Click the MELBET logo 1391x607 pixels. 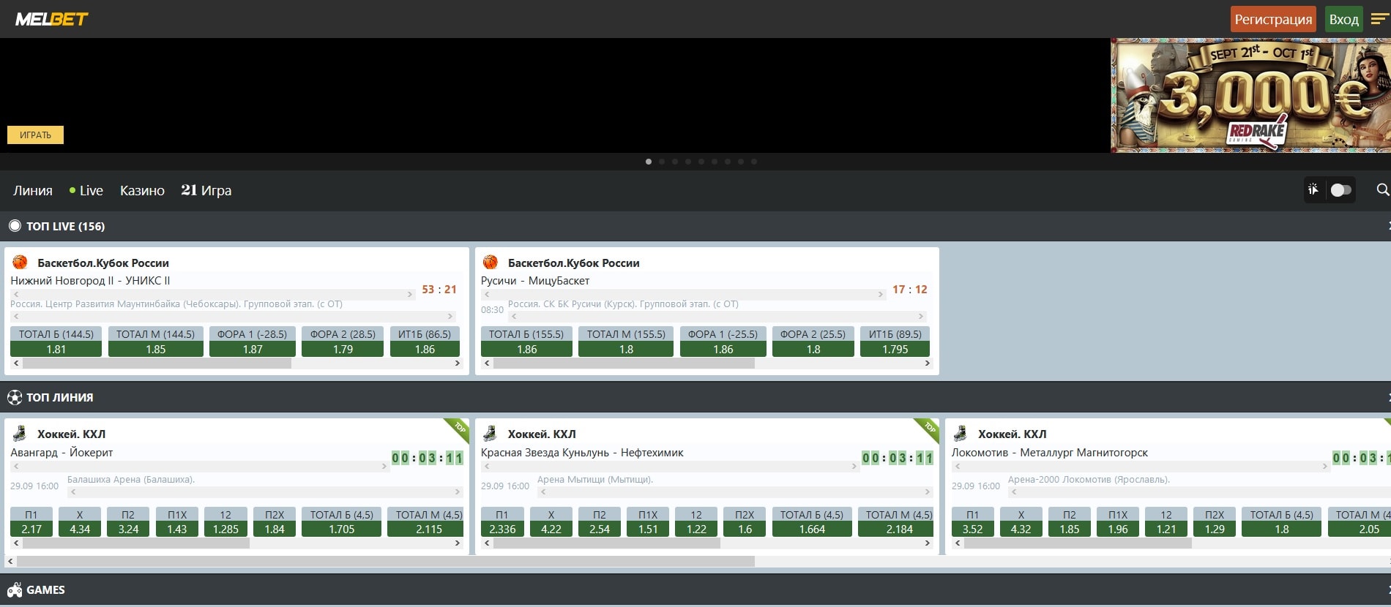(x=51, y=19)
